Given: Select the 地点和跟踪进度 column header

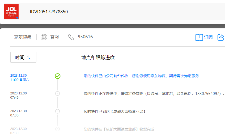Looking at the screenshot, I should pos(98,58).
